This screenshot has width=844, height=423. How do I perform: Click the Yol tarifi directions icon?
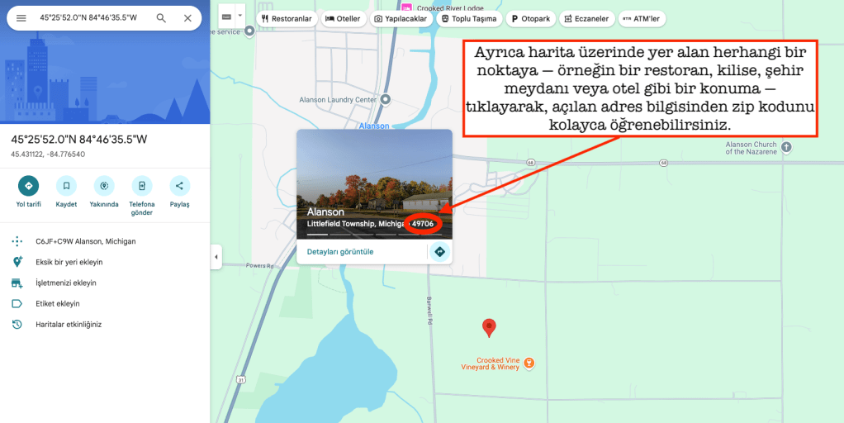pos(28,186)
